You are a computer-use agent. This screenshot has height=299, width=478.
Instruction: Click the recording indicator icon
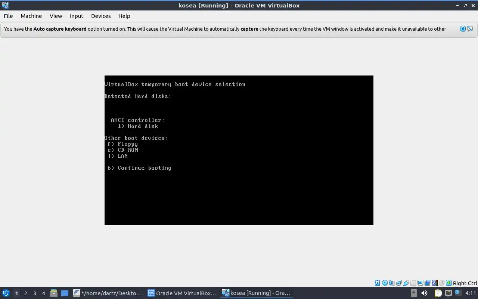(x=427, y=283)
